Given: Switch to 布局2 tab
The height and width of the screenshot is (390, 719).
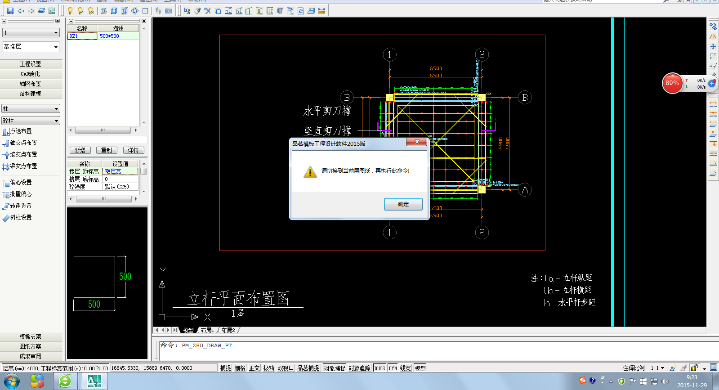Looking at the screenshot, I should click(x=228, y=330).
